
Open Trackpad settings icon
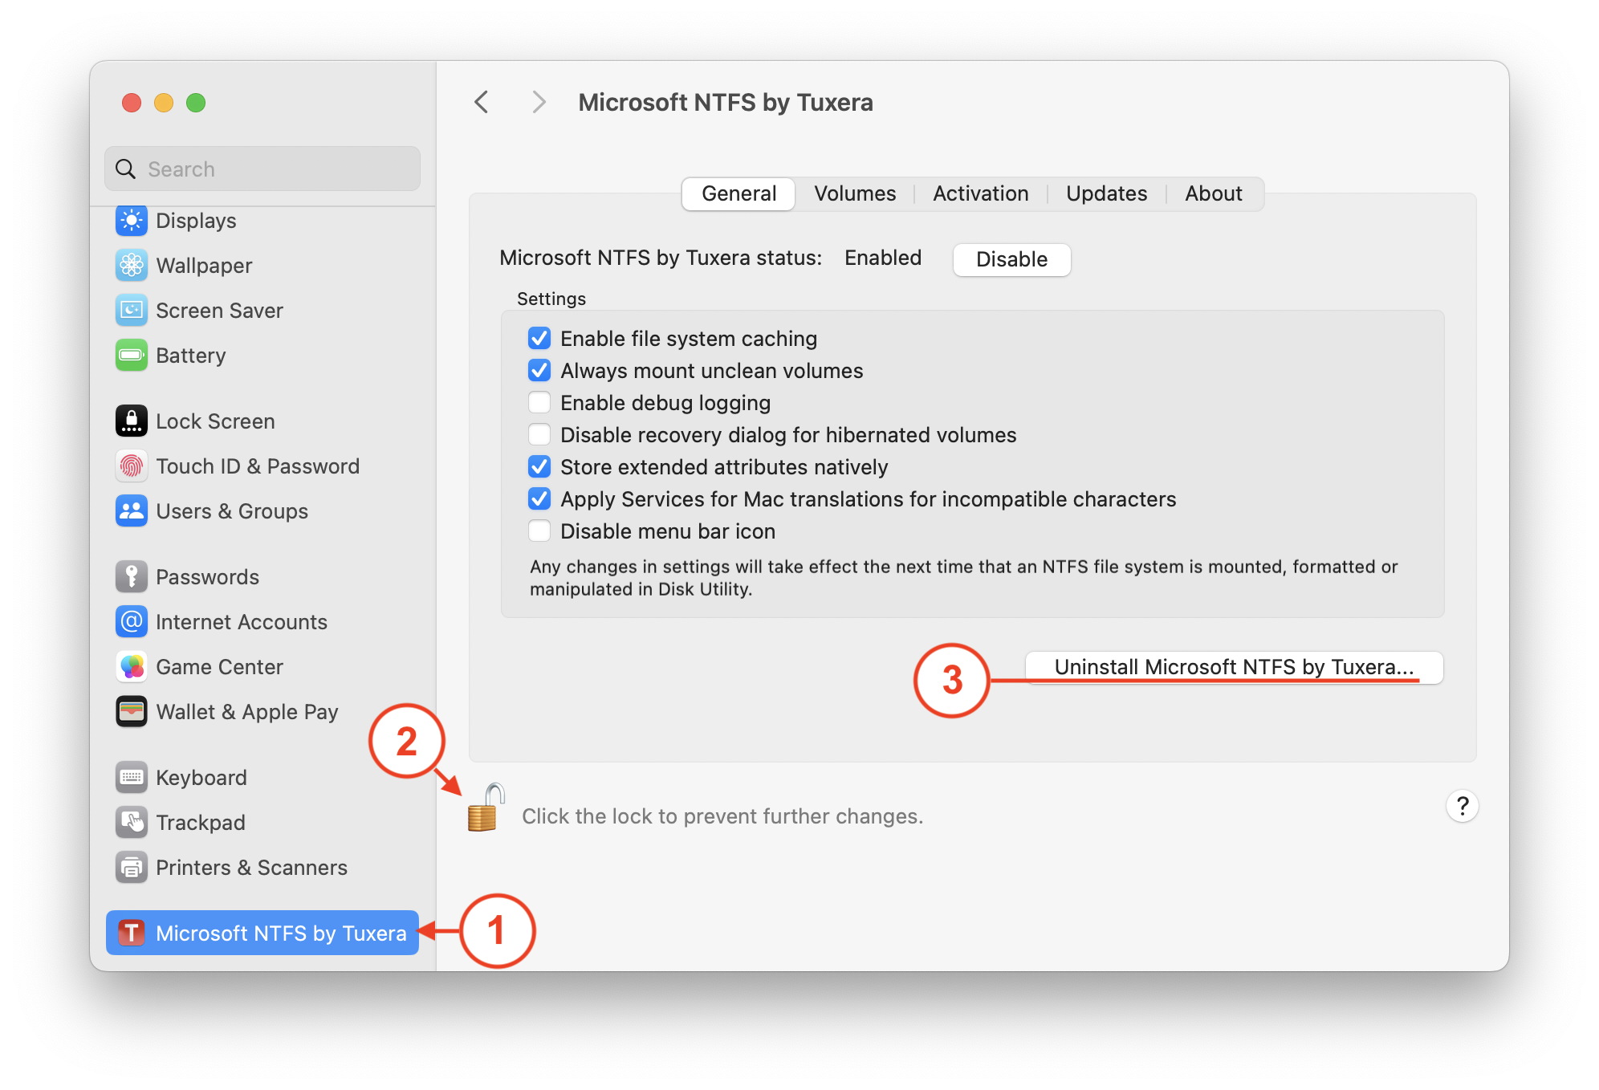(132, 823)
